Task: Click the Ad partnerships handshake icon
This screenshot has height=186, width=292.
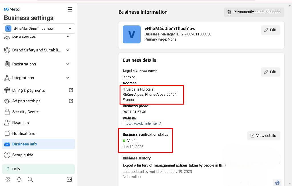Action: click(7, 101)
